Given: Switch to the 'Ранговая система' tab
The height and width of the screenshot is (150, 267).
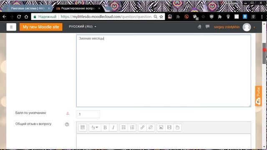Looking at the screenshot, I should 27,8.
